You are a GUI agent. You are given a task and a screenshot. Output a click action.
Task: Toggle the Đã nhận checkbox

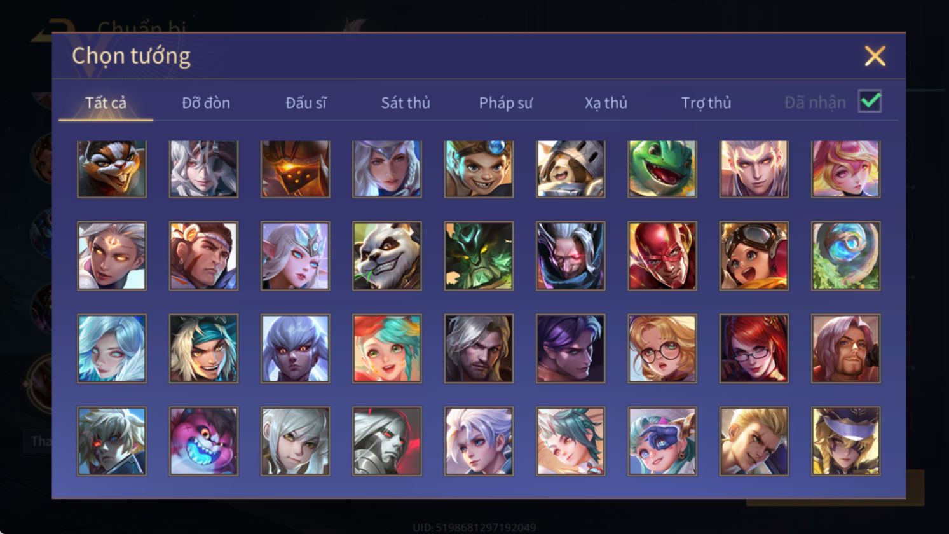pos(870,101)
